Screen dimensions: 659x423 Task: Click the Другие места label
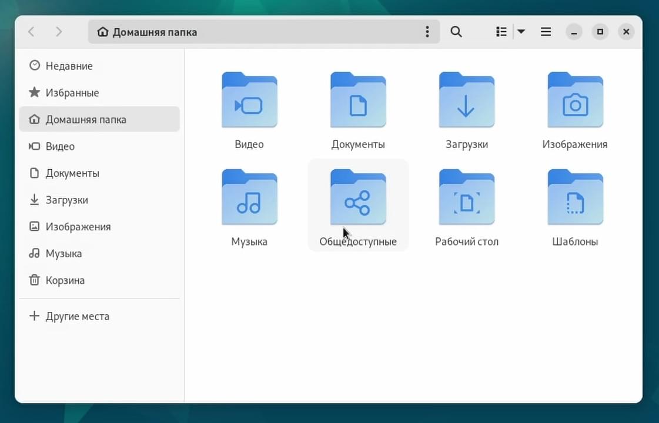pos(78,316)
